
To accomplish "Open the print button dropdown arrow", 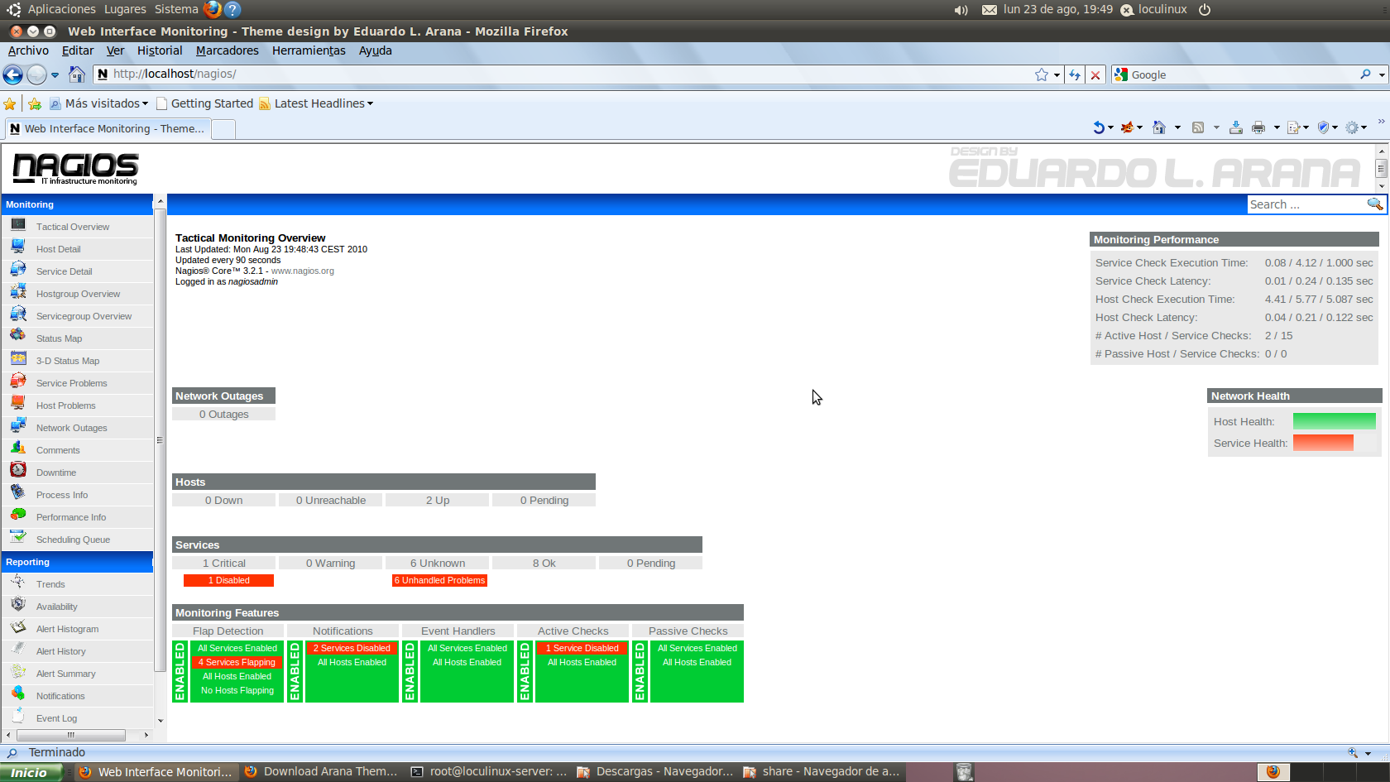I will coord(1277,127).
